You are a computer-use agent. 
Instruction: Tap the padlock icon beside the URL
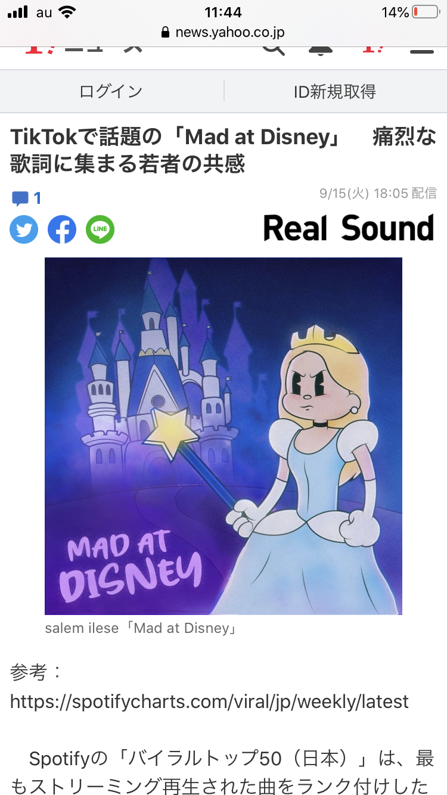coord(166,33)
